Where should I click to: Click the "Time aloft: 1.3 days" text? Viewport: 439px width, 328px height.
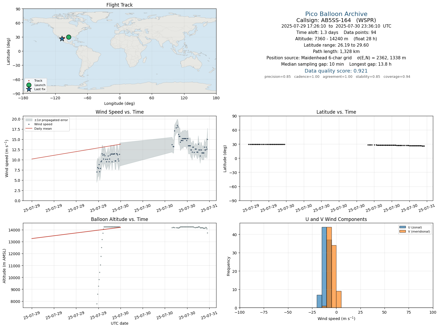coord(317,33)
